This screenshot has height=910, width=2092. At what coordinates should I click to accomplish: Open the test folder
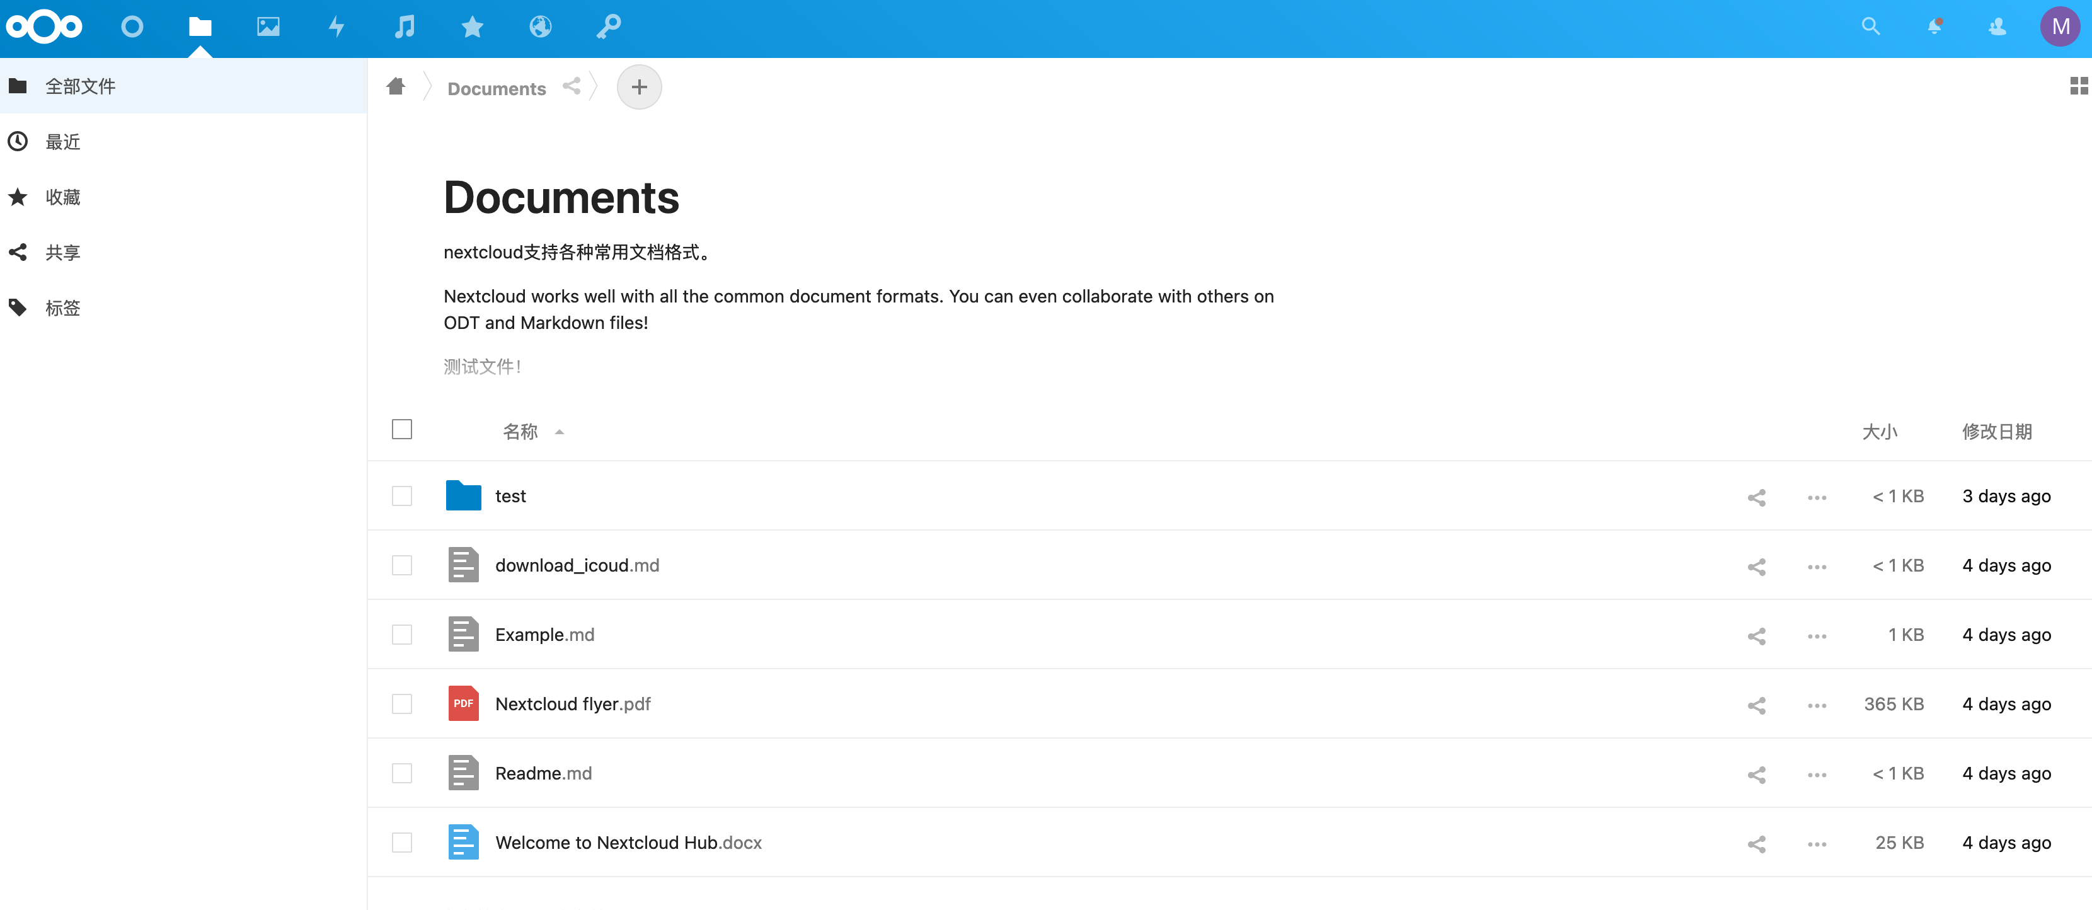[x=511, y=495]
